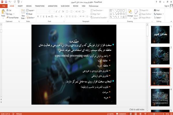Decrease font size with smaller A
The height and width of the screenshot is (115, 173).
pyautogui.click(x=59, y=11)
